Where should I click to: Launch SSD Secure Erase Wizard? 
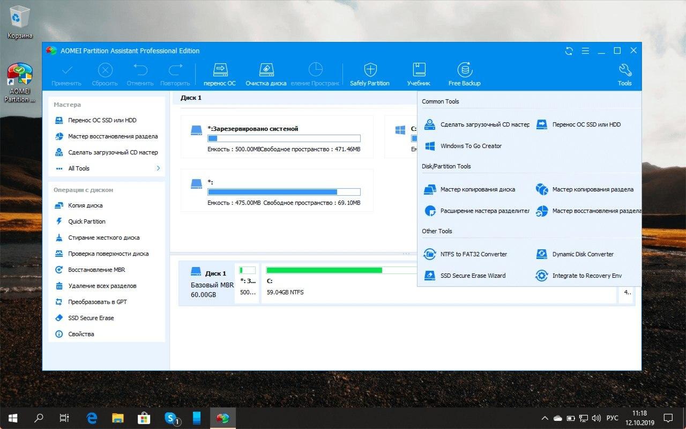tap(473, 276)
